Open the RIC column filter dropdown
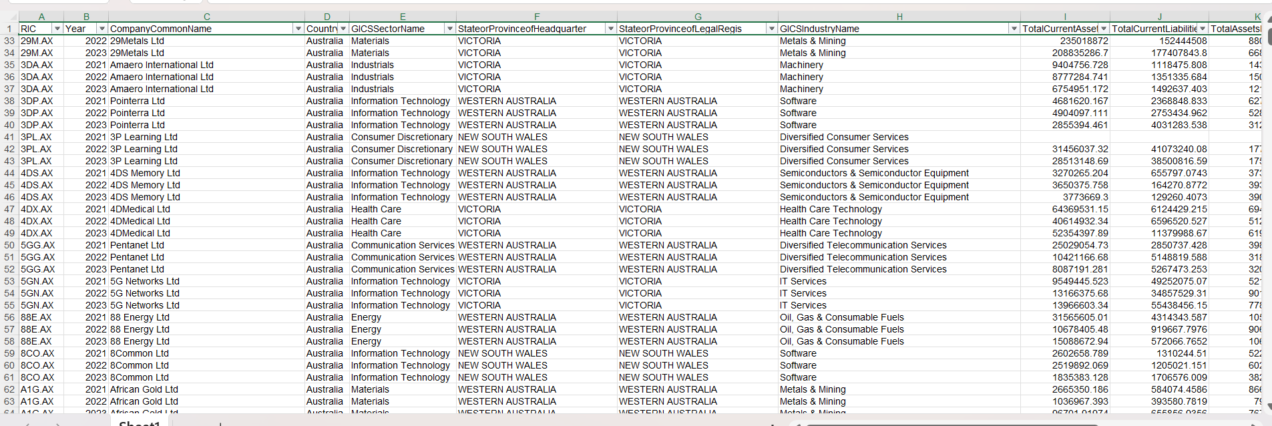The image size is (1272, 426). point(57,29)
